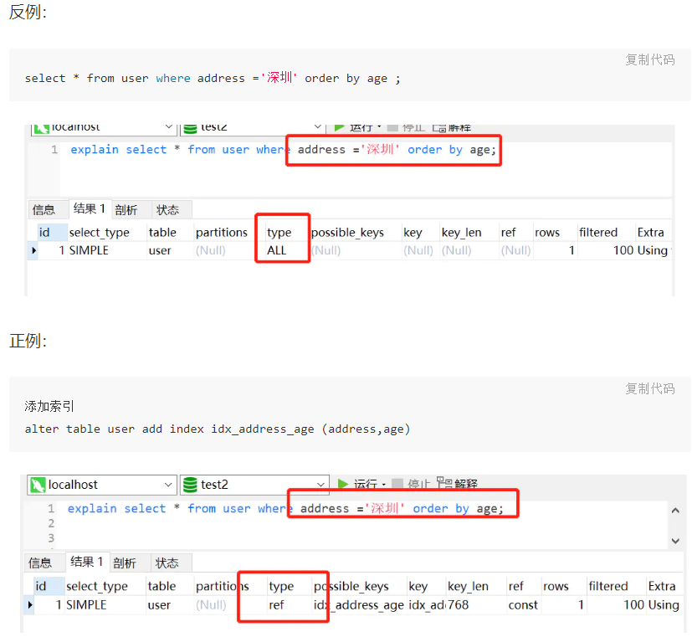Switch to 信息 tab in upper result panel

[x=44, y=210]
